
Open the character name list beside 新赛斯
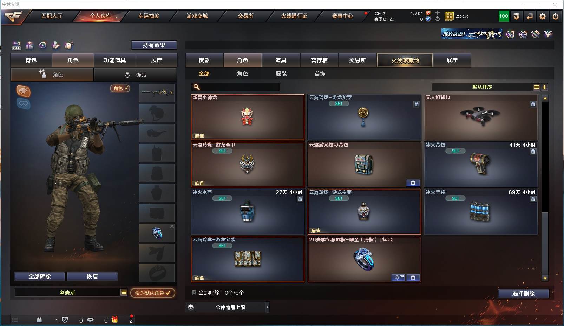click(x=124, y=292)
